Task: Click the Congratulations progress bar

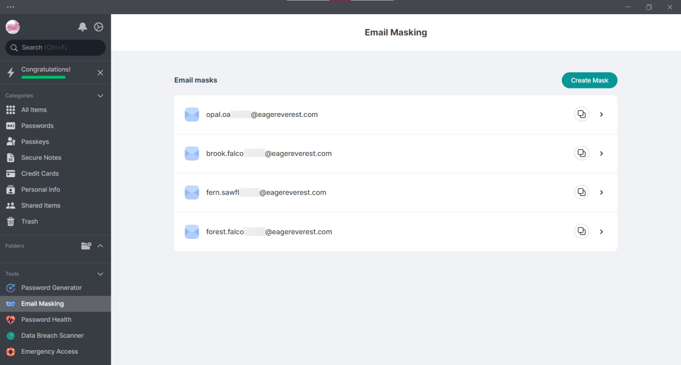Action: 43,77
